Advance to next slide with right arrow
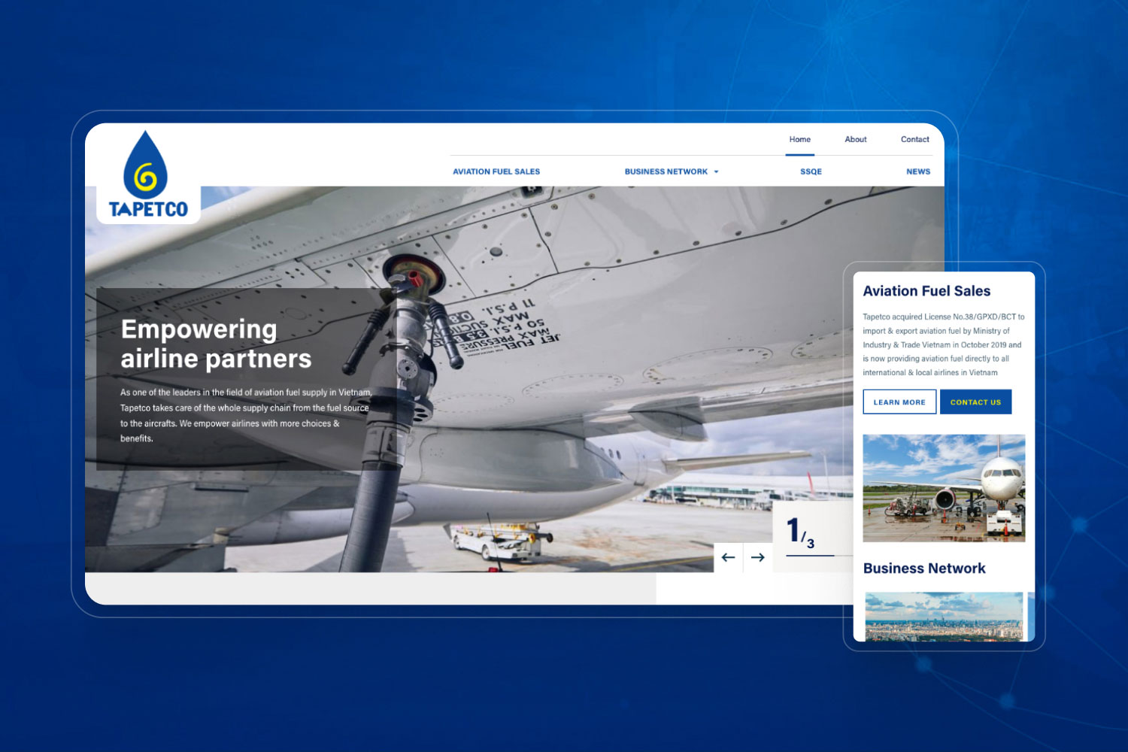 point(758,557)
